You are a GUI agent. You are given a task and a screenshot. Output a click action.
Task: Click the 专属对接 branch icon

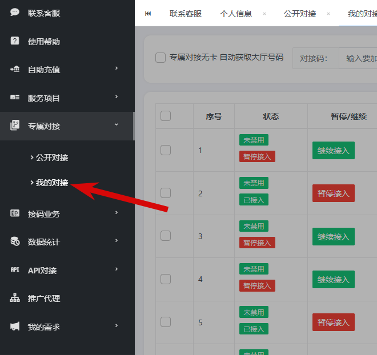click(x=15, y=125)
